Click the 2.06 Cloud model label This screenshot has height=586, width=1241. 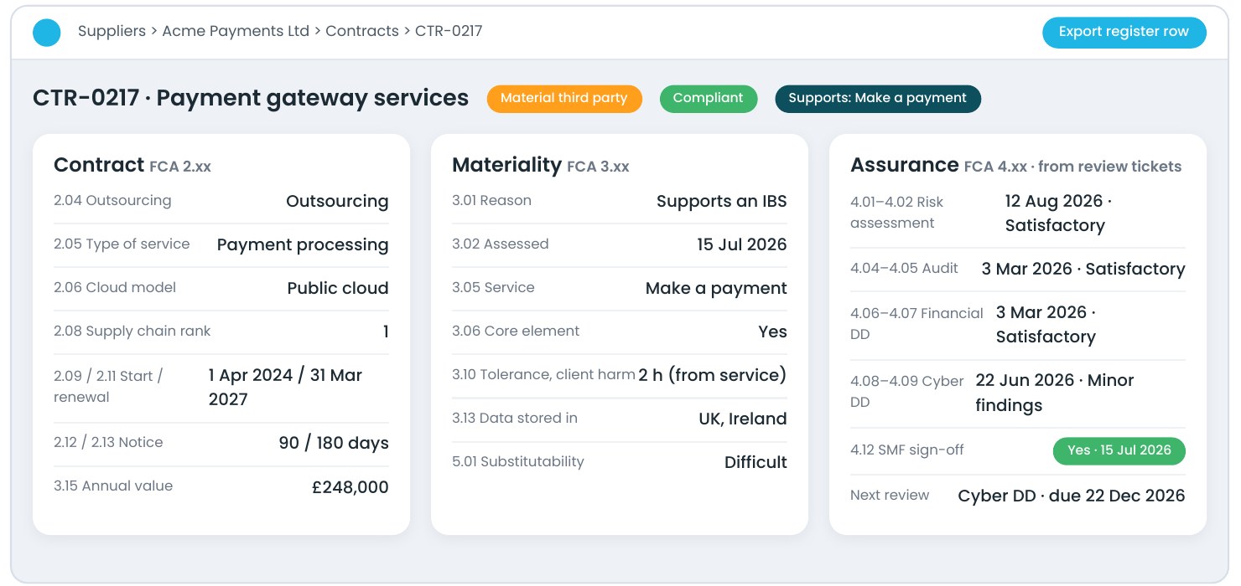[115, 288]
